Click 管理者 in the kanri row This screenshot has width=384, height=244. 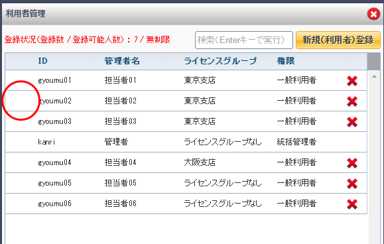tap(116, 142)
